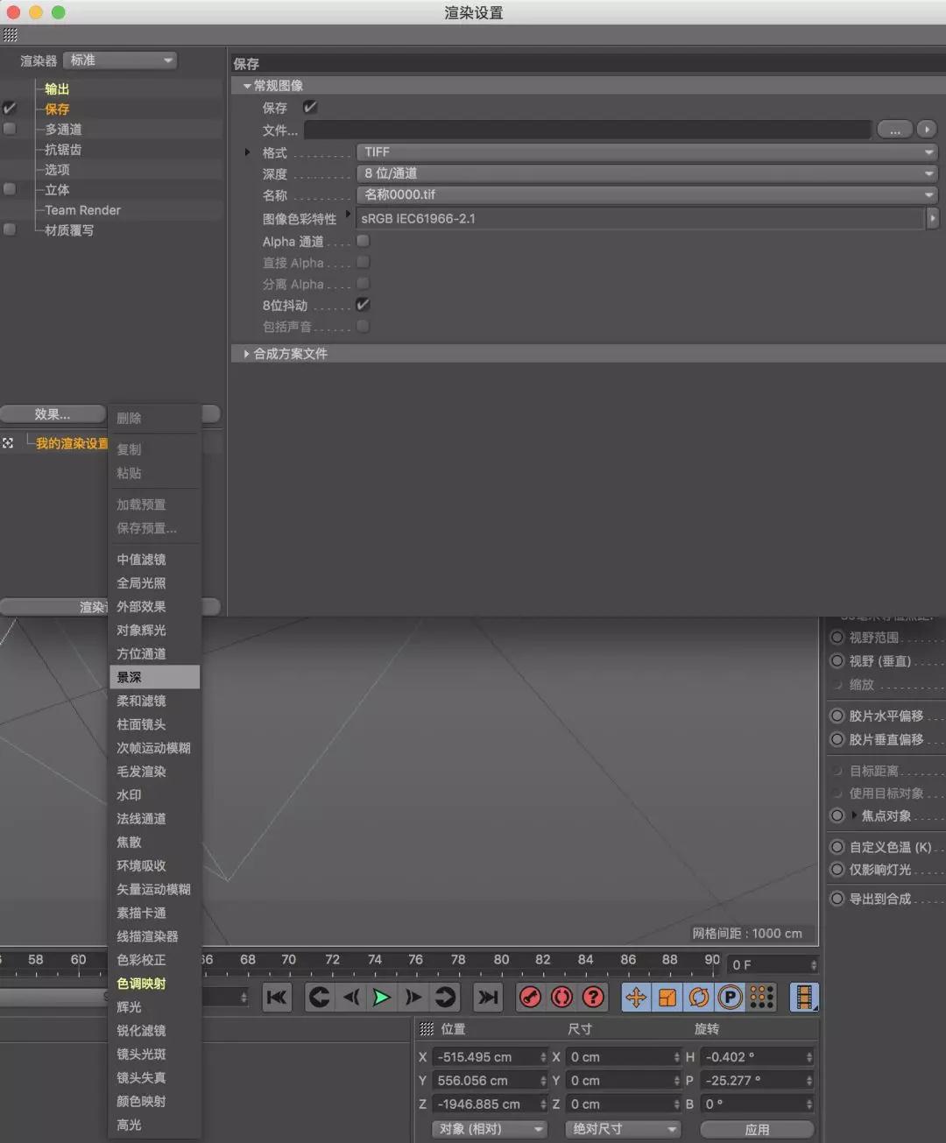Image resolution: width=946 pixels, height=1143 pixels.
Task: Choose 全局光照 from the effects menu
Action: pyautogui.click(x=155, y=582)
